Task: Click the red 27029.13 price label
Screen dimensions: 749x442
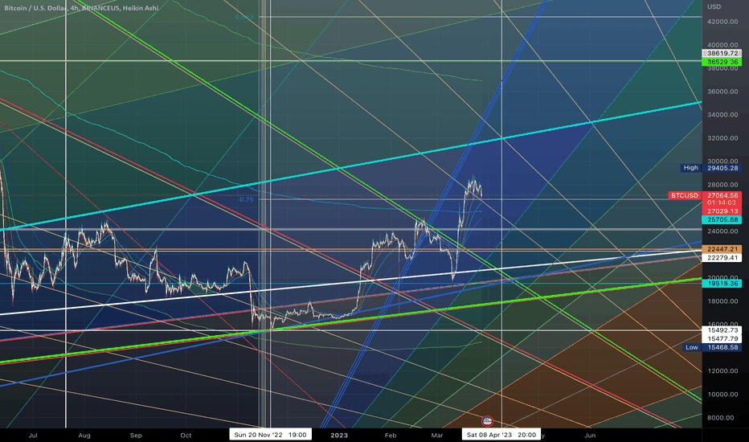Action: (722, 211)
